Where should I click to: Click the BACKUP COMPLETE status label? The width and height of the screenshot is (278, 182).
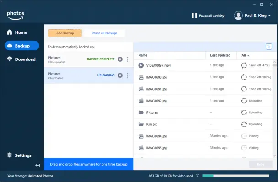pos(101,59)
